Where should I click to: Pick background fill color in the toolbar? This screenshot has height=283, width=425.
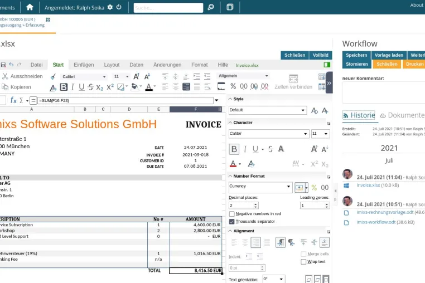134,87
